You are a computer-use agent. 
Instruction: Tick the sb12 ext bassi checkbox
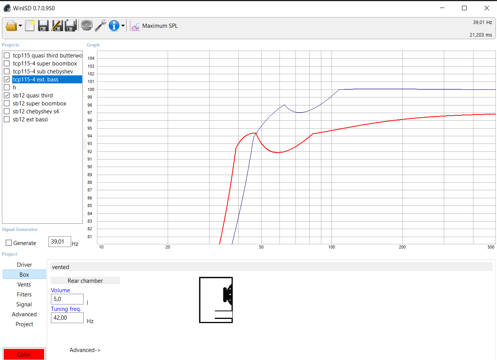6,119
